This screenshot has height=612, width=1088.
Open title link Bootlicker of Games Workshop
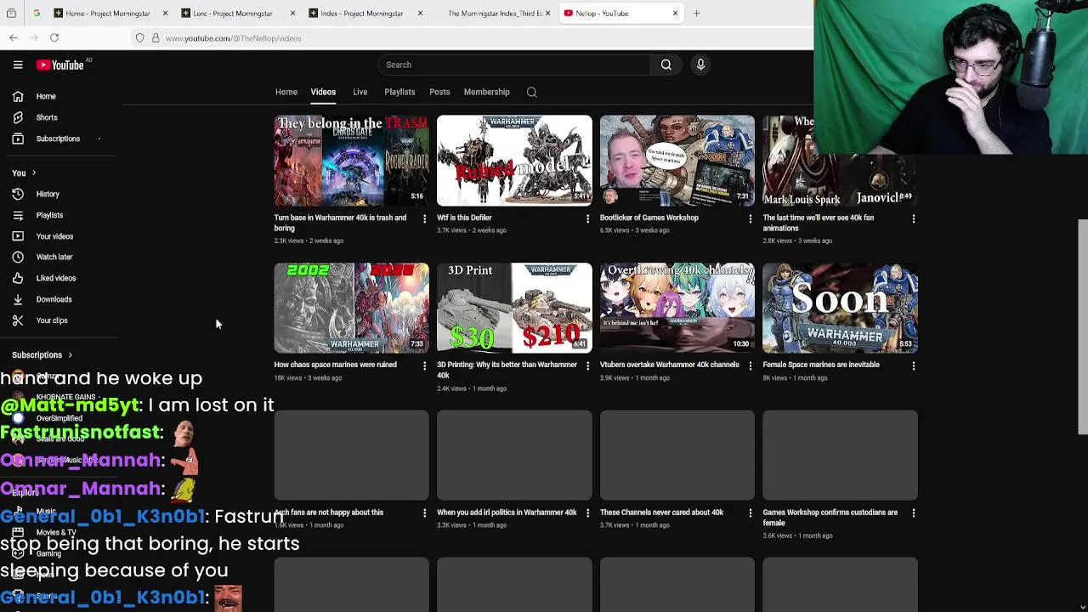tap(649, 218)
